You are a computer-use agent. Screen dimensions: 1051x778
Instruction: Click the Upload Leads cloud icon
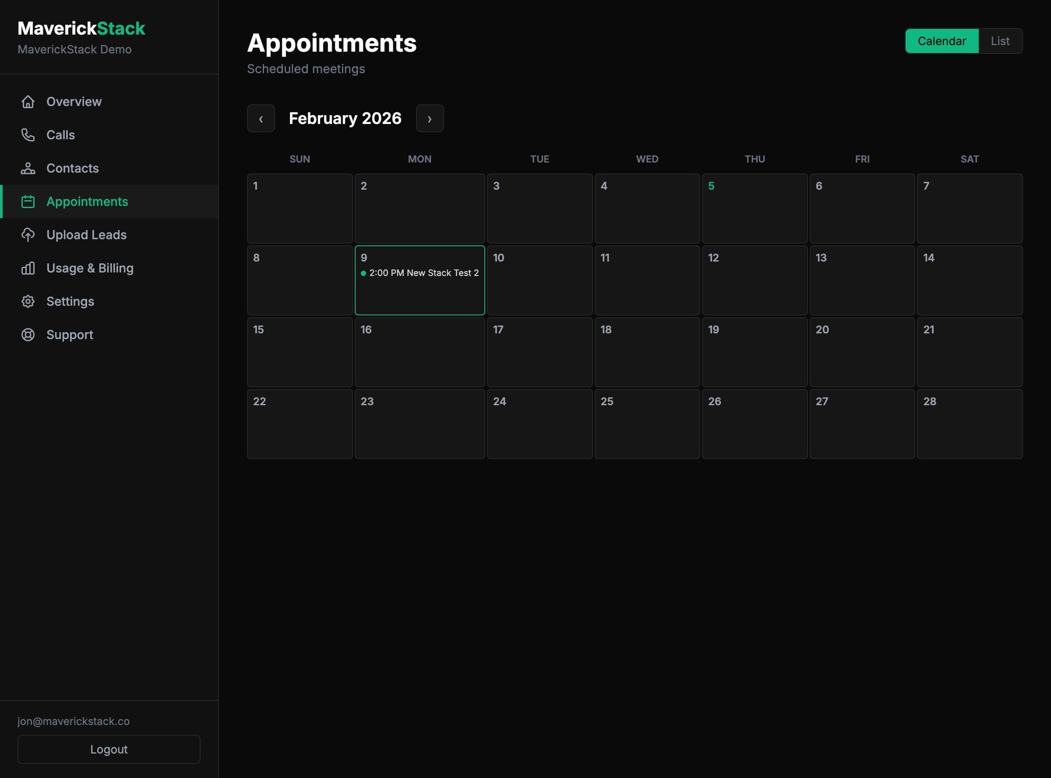pos(29,235)
